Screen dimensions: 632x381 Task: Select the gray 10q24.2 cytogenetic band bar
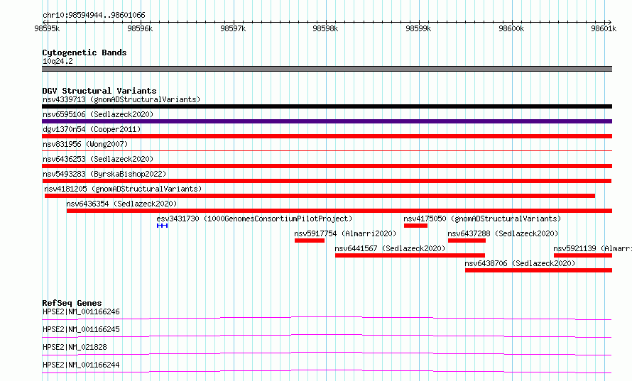(x=327, y=69)
